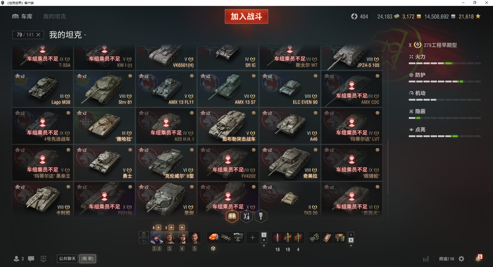Toggle consumables loadout switch I/II
Screen dimensions: 493x267
point(351,237)
